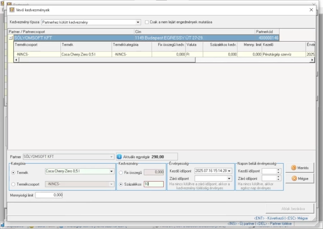Click the Mégse cancel icon
Screen dimensions: 323x229
294,178
